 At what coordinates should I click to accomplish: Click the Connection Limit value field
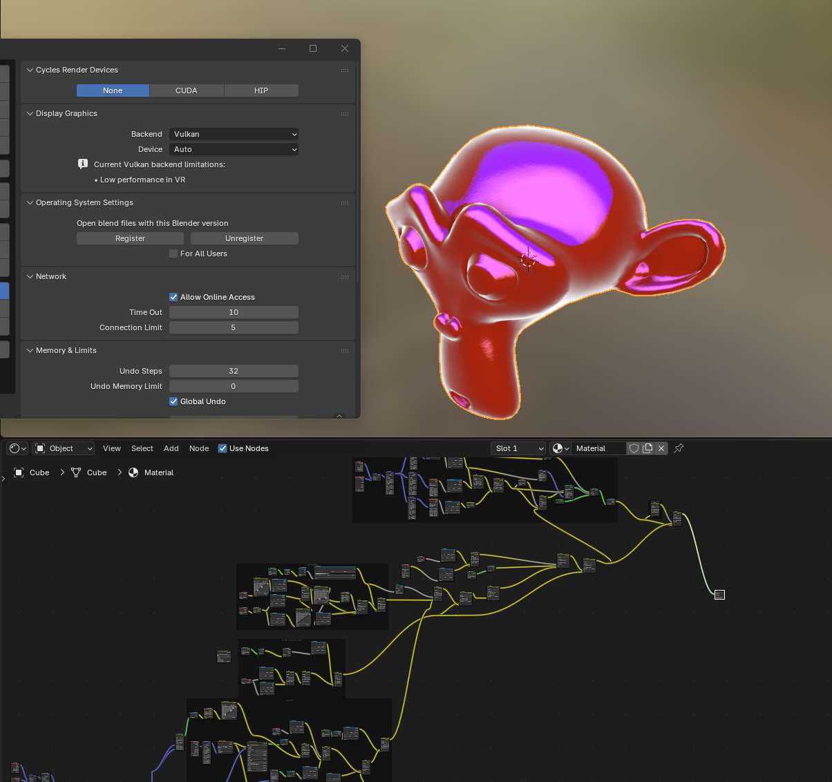click(234, 327)
